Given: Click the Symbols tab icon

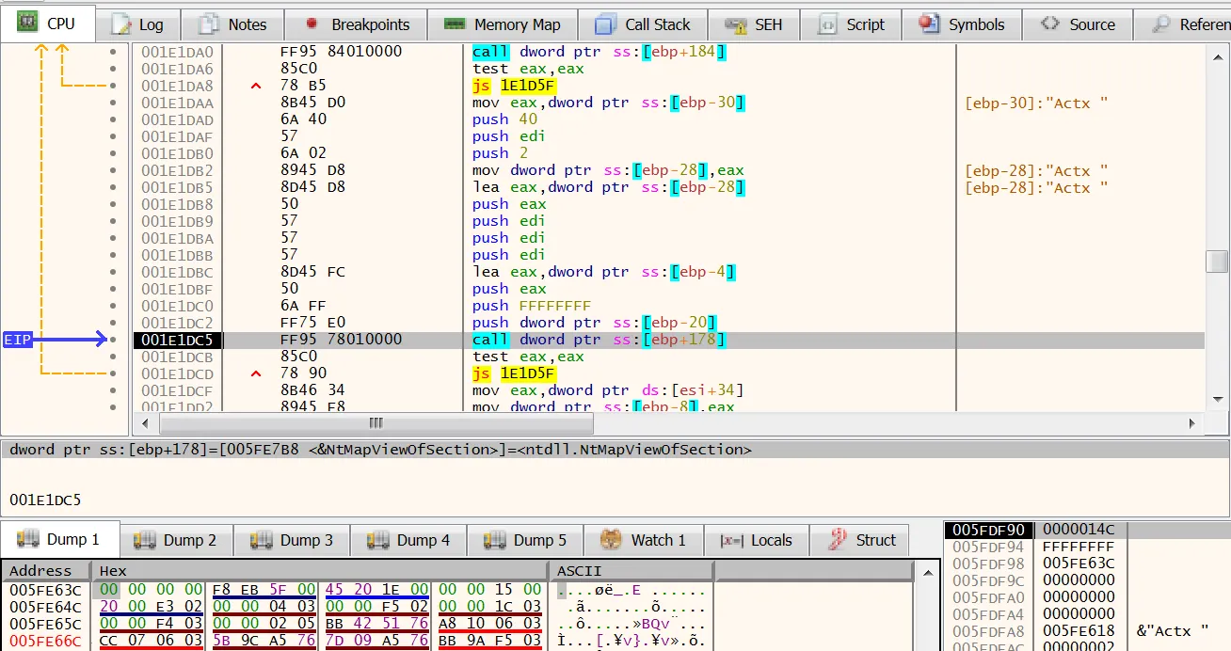Looking at the screenshot, I should [x=930, y=24].
